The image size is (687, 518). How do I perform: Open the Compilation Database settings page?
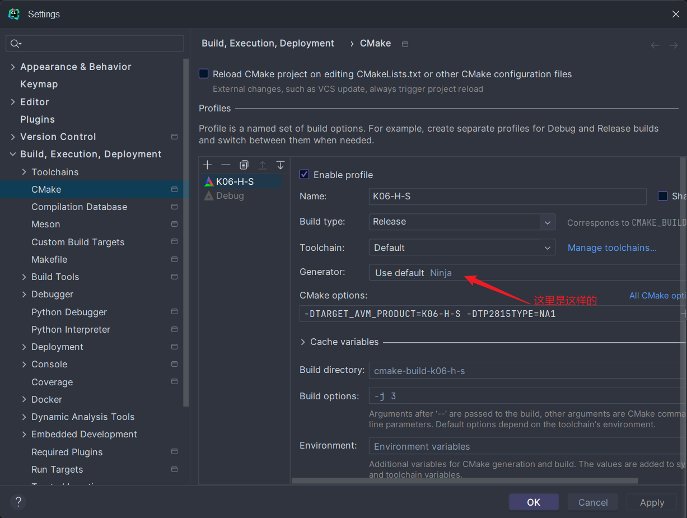[x=78, y=207]
